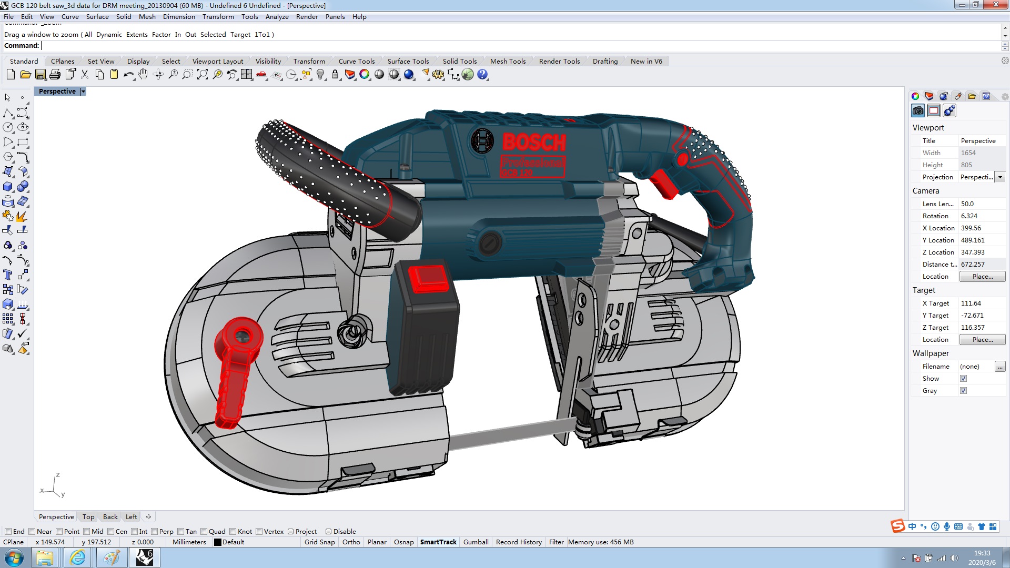Open the Perspective viewport title dropdown arrow

pos(83,92)
